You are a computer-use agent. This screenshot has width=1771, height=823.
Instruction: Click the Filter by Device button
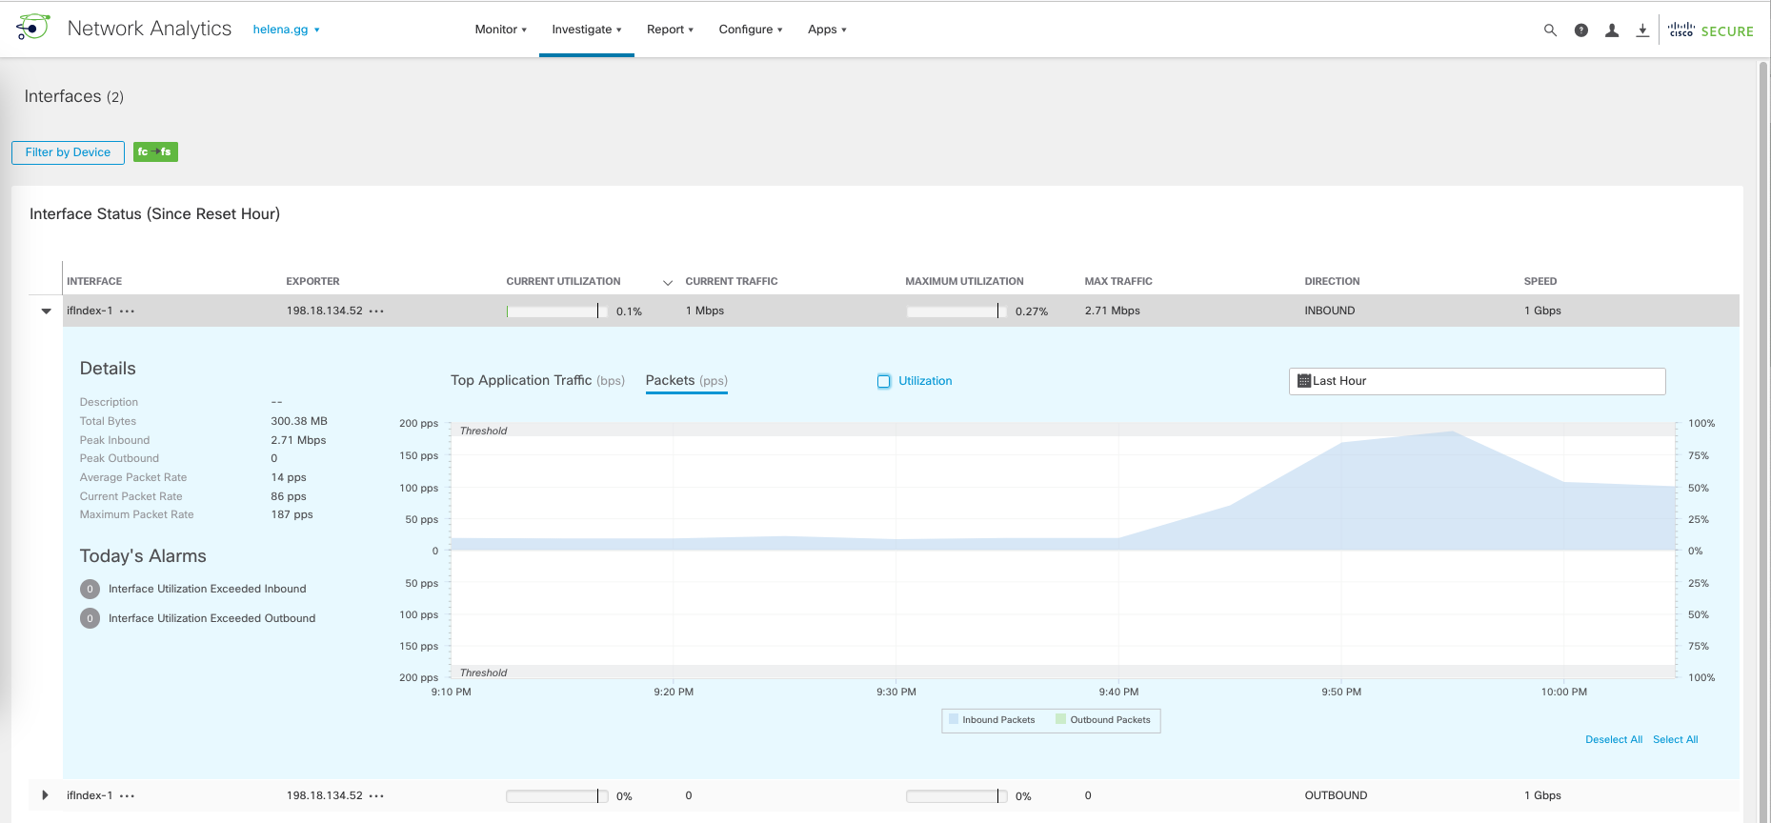(x=68, y=152)
